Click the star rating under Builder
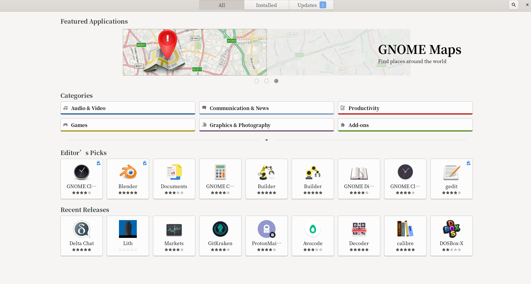 (266, 193)
